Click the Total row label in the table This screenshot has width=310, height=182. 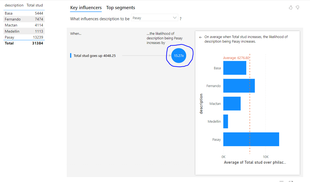pos(9,43)
